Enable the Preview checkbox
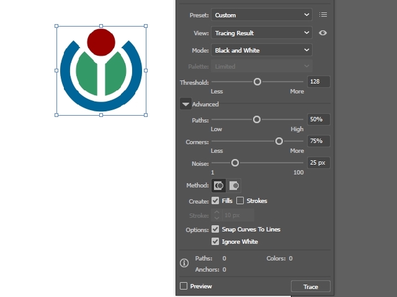The height and width of the screenshot is (297, 397). click(184, 286)
